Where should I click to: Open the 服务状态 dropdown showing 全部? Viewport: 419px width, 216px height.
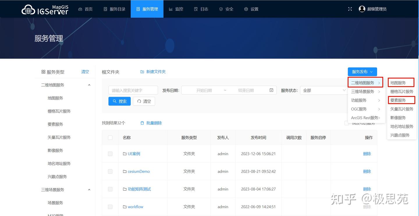tap(323, 90)
